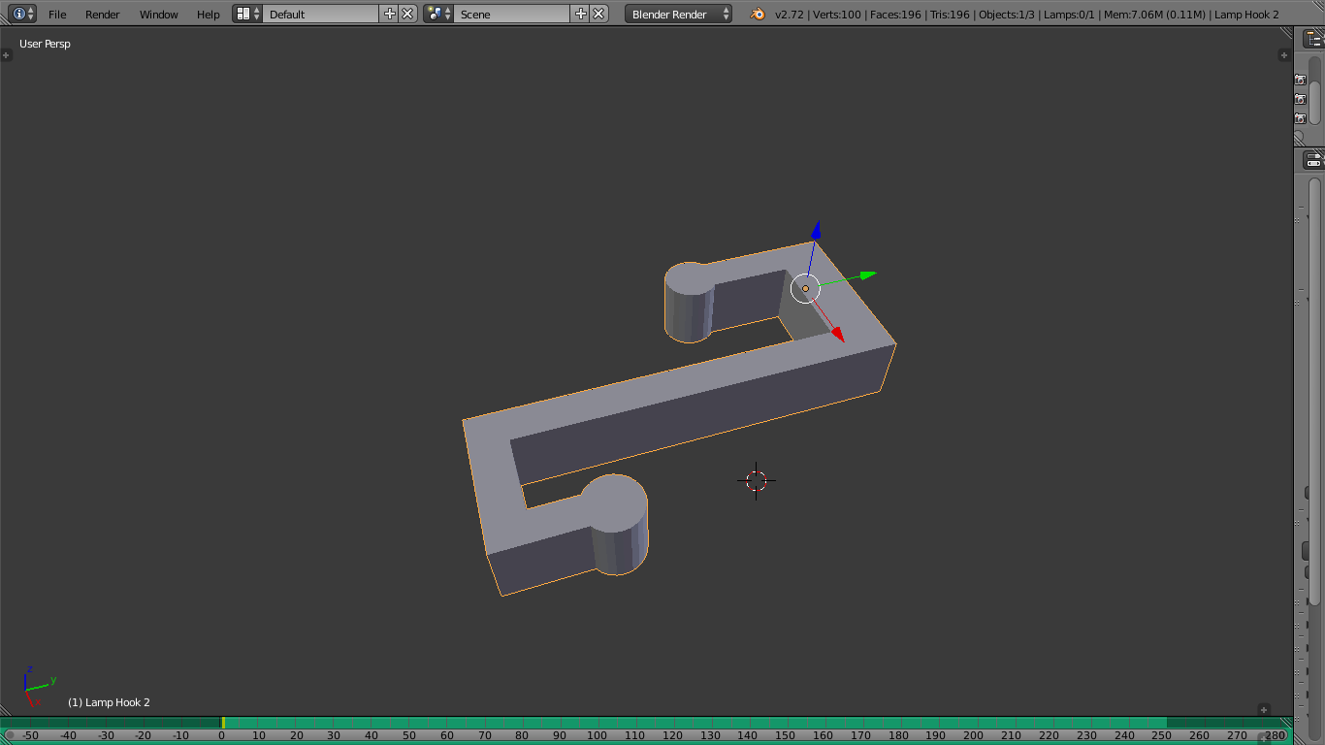Viewport: 1325px width, 745px height.
Task: Toggle renderability of second outliner object
Action: tap(1301, 100)
